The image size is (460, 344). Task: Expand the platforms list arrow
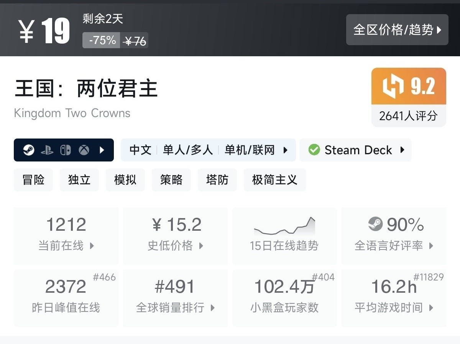(102, 150)
